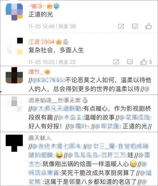Open avatar of 不论恶臭之人 reposter
Screen dimensions: 158x186
[14, 75]
